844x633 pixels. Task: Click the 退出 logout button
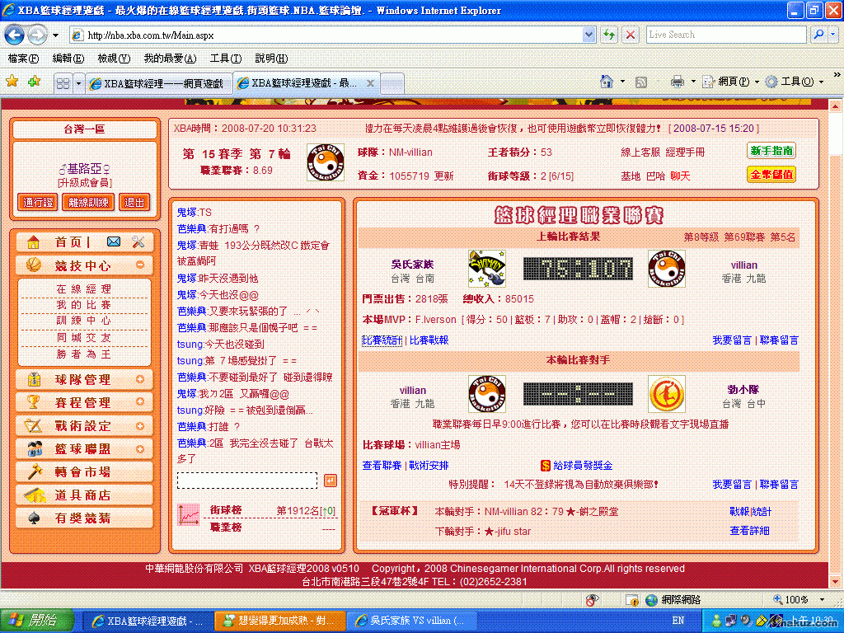(x=134, y=203)
